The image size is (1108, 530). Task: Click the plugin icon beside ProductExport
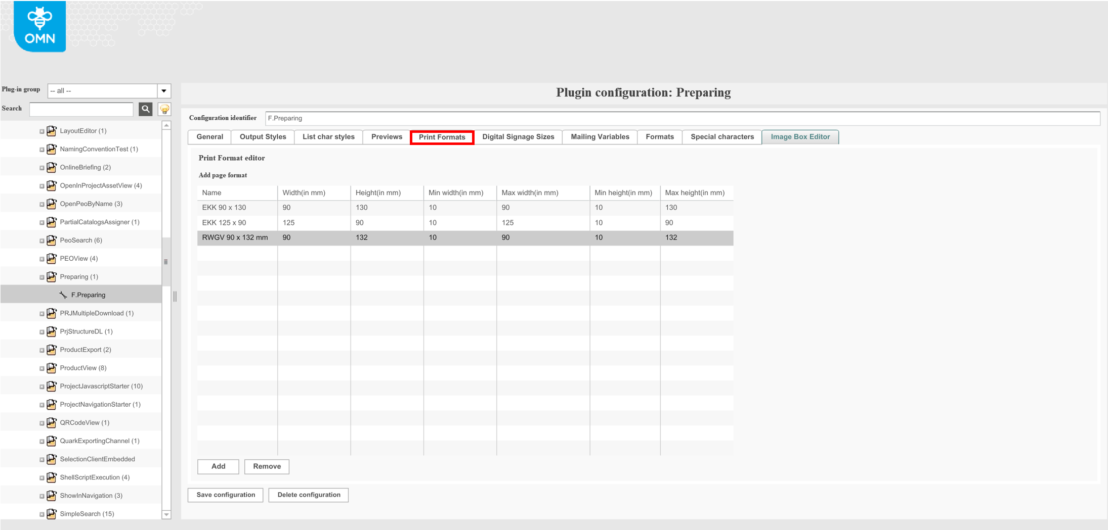coord(51,349)
